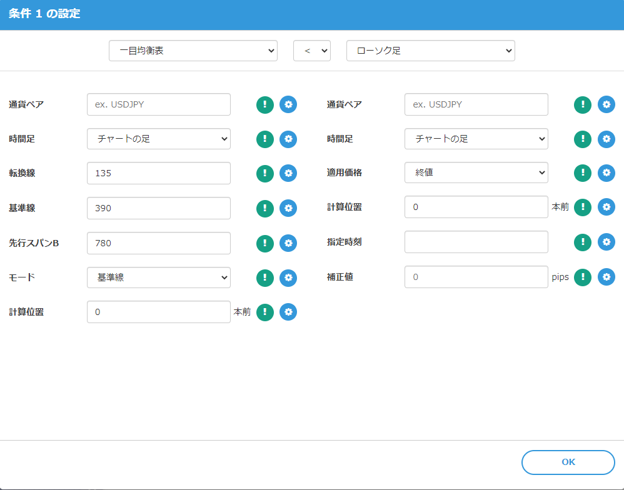Screen dimensions: 624x490
Task: Click the left 計算位置 input field
Action: tap(159, 312)
